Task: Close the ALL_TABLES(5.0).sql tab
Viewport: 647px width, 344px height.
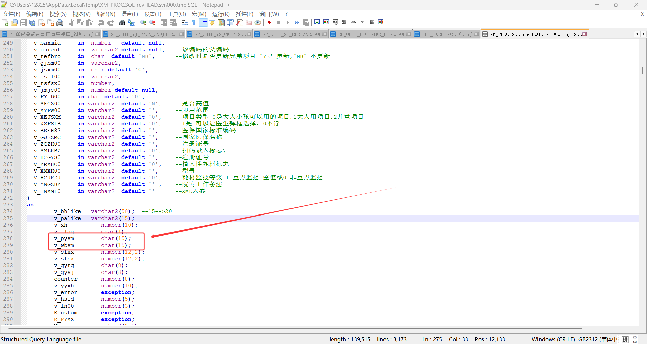Action: click(476, 34)
